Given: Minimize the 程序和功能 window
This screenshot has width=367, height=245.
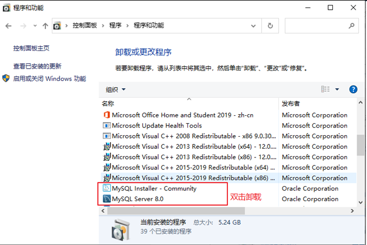Looking at the screenshot, I should 308,8.
